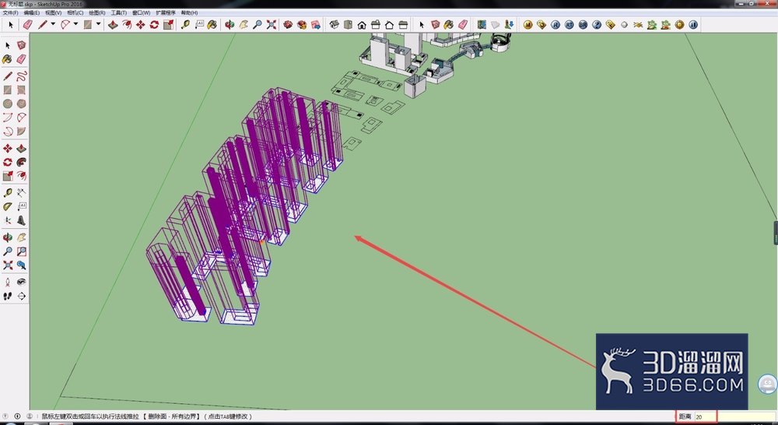Image resolution: width=778 pixels, height=425 pixels.
Task: Expand the Arc tool dropdown arrow
Action: [75, 24]
